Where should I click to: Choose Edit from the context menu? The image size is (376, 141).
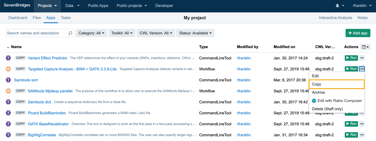tap(337, 76)
